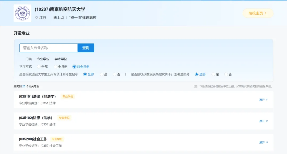The image size is (287, 154).
Task: Expand the (035102)法律（法学） entry
Action: pyautogui.click(x=264, y=121)
